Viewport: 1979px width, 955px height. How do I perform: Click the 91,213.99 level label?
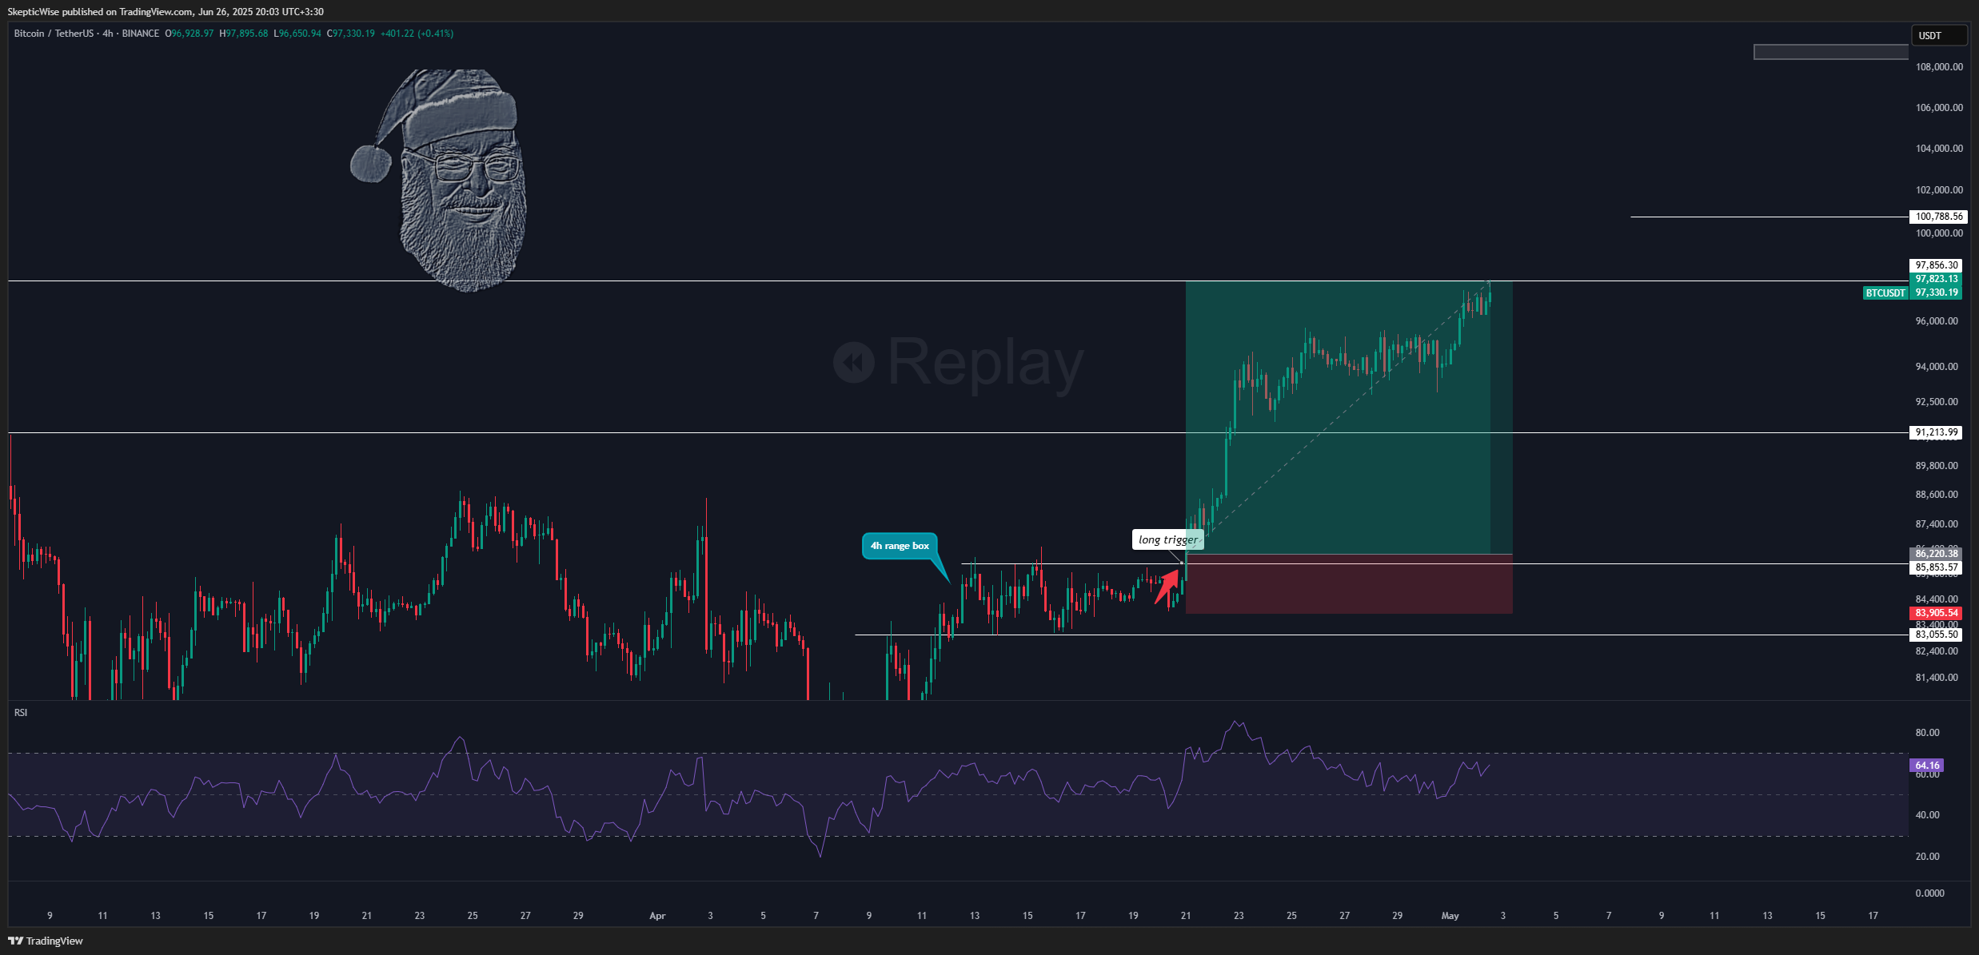pos(1937,432)
